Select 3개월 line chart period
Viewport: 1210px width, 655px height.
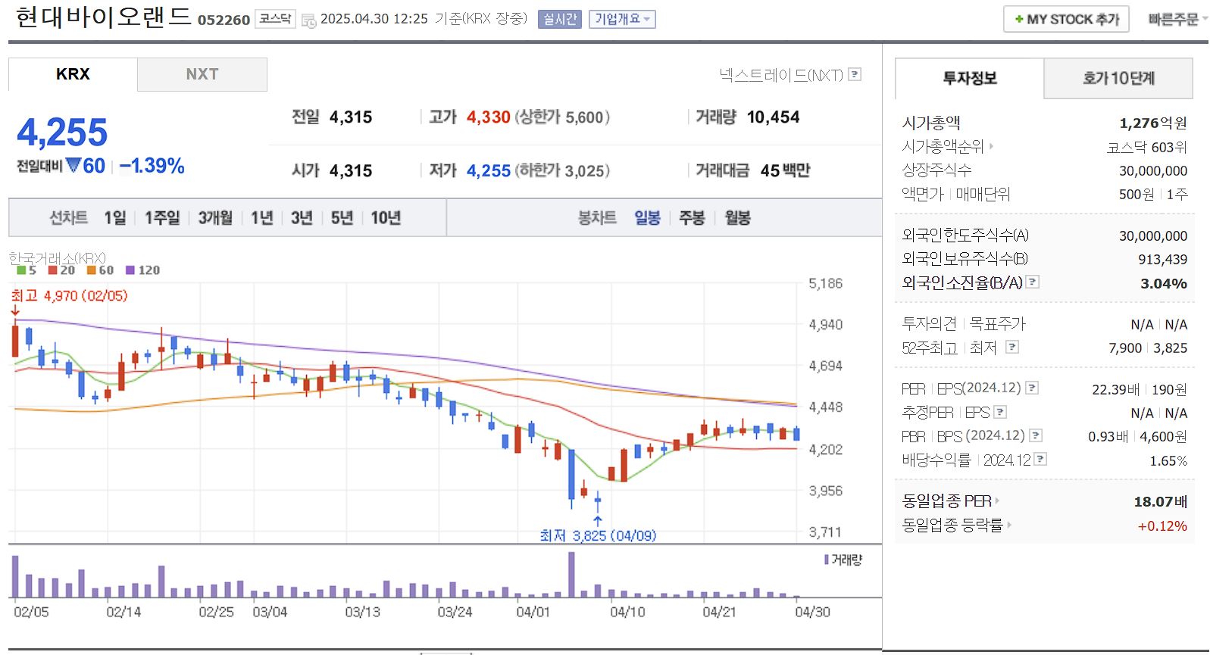tap(215, 218)
